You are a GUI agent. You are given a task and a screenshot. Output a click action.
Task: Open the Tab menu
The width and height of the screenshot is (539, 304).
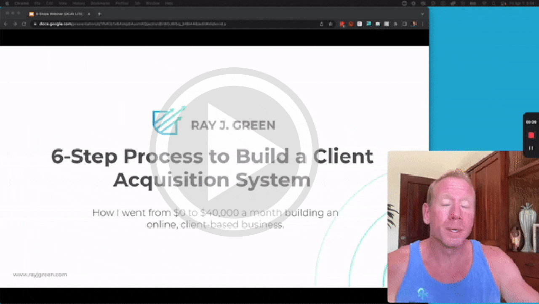(137, 3)
